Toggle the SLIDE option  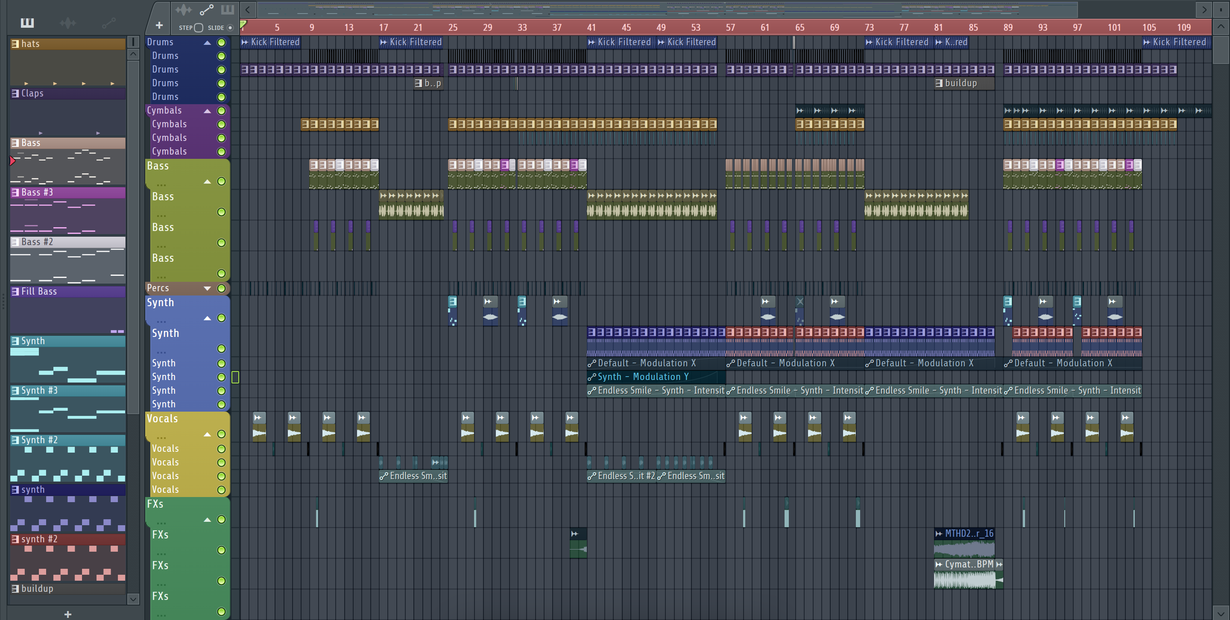pos(230,28)
